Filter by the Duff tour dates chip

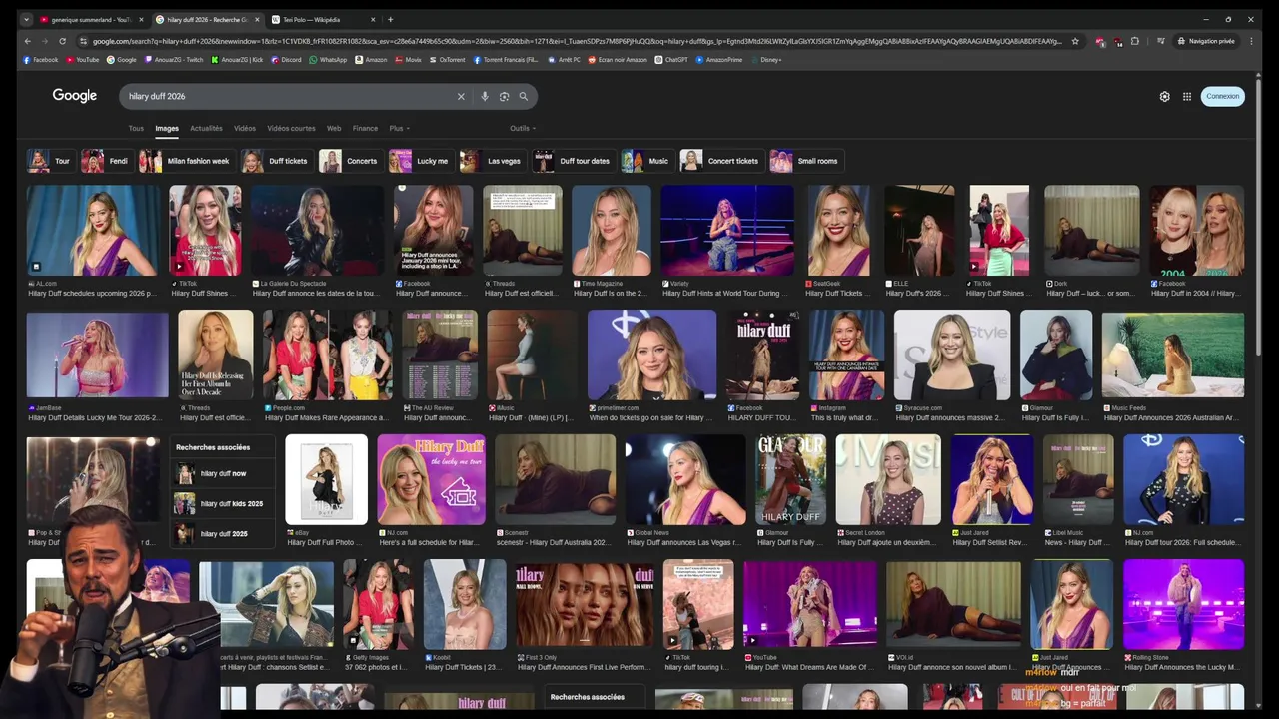574,161
